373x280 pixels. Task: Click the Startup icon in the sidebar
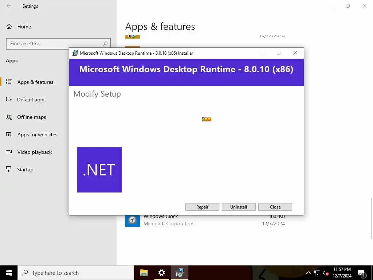(x=9, y=169)
